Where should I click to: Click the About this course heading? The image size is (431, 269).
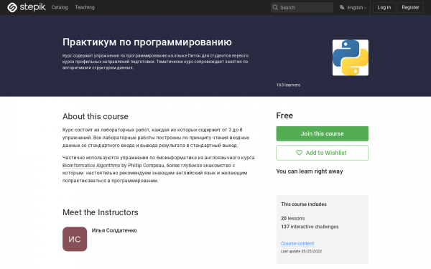coord(96,116)
